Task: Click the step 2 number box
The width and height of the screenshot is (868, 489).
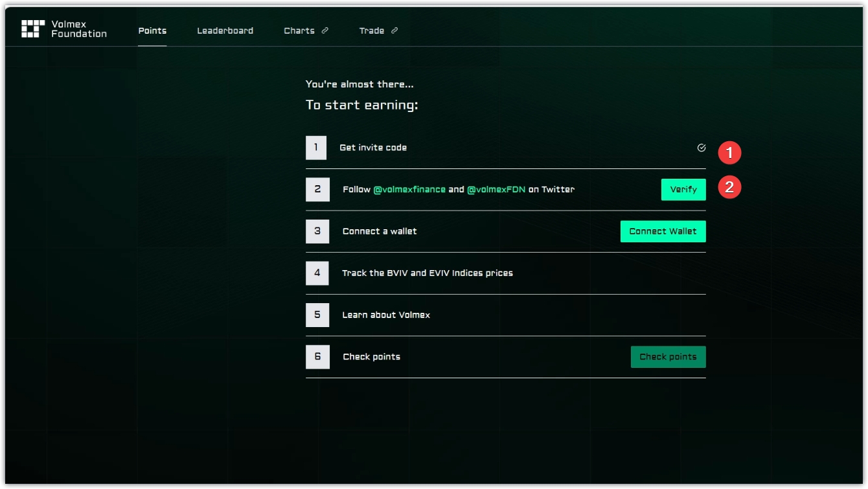Action: (x=317, y=190)
